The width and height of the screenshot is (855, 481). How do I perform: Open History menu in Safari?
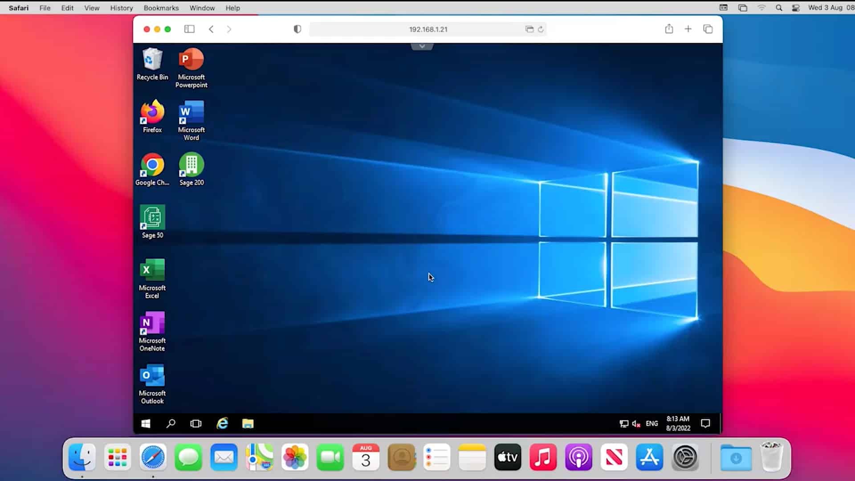click(122, 8)
